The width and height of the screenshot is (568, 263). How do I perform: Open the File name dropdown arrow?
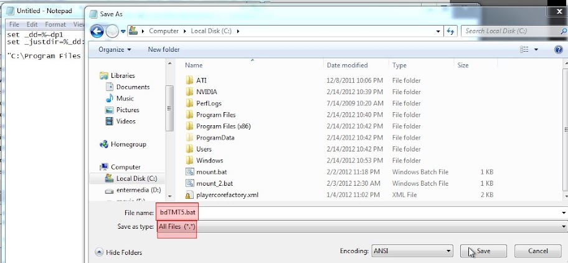564,213
